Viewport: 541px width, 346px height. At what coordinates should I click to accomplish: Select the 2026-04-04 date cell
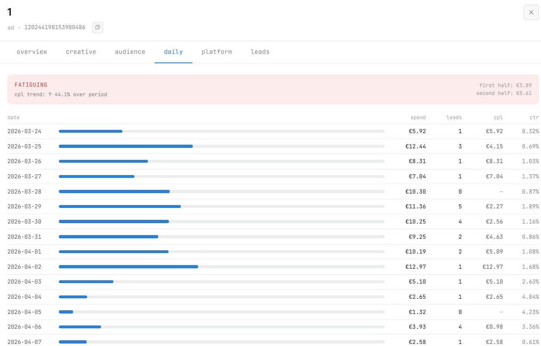24,297
